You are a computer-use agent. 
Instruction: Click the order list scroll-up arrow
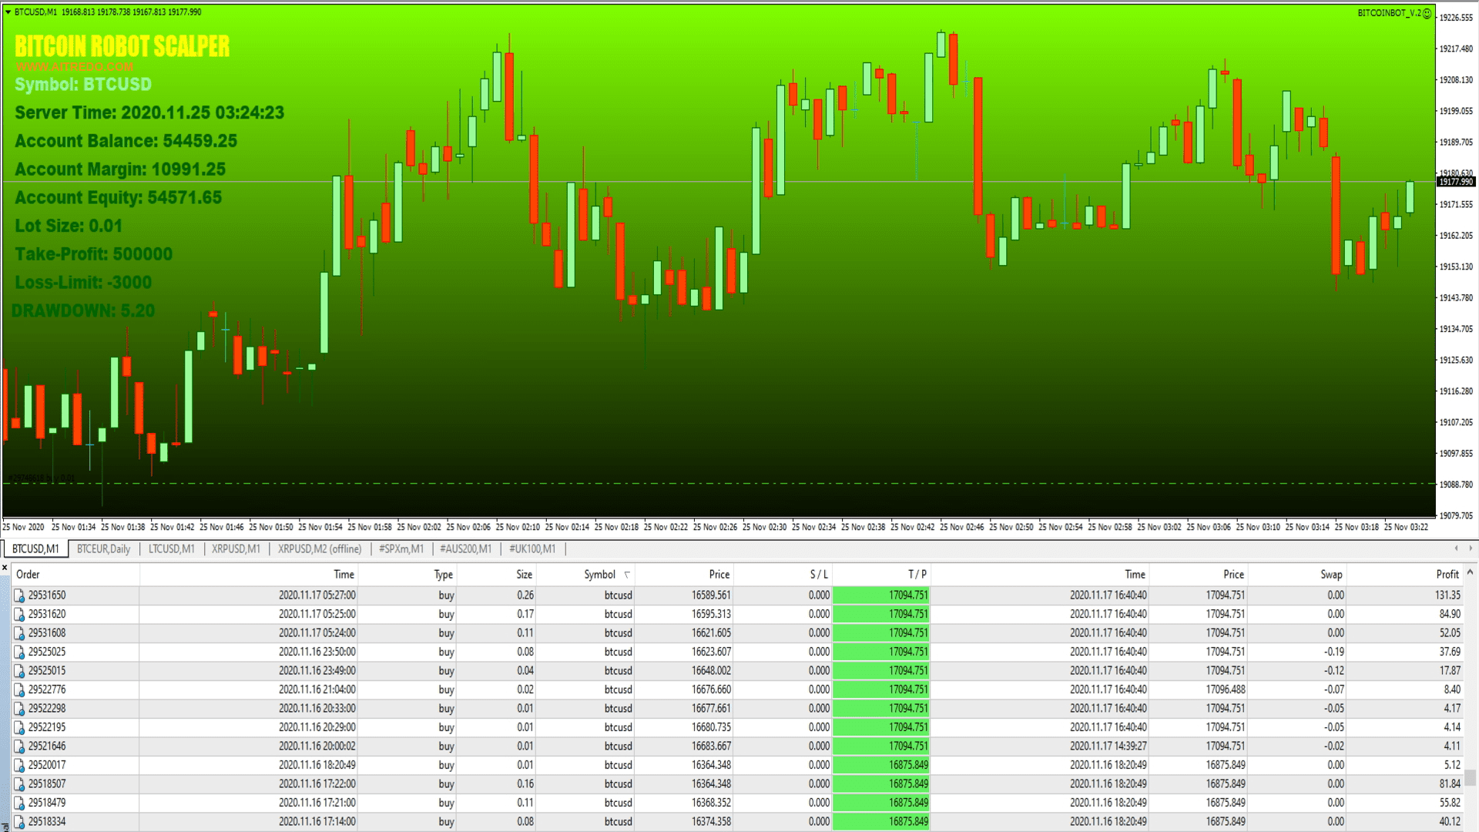(x=1470, y=572)
